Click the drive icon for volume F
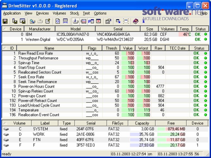211x158 pixels. point(6,145)
